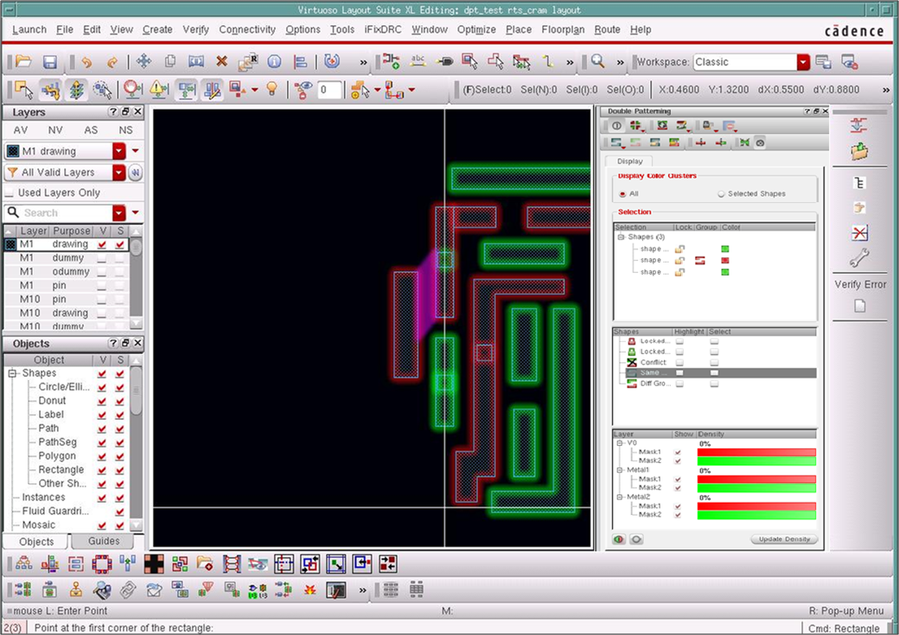Viewport: 899px width, 635px height.
Task: Click the red X Delete icon
Action: pyautogui.click(x=221, y=62)
